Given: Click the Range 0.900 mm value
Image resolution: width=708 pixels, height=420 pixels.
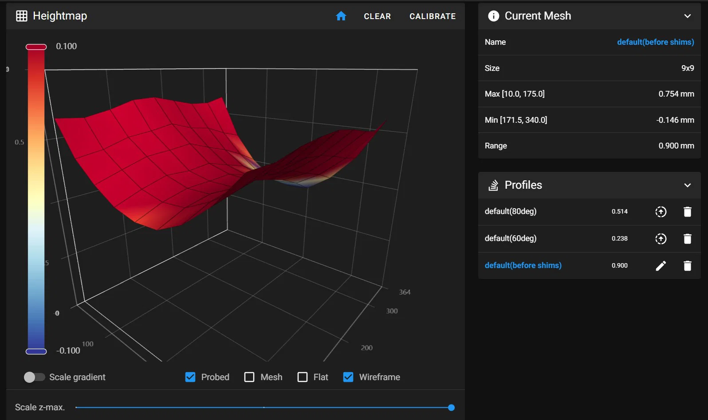Looking at the screenshot, I should coord(676,146).
